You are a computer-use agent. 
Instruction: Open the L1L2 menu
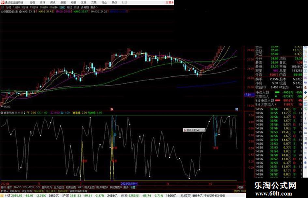(x=125, y=3)
